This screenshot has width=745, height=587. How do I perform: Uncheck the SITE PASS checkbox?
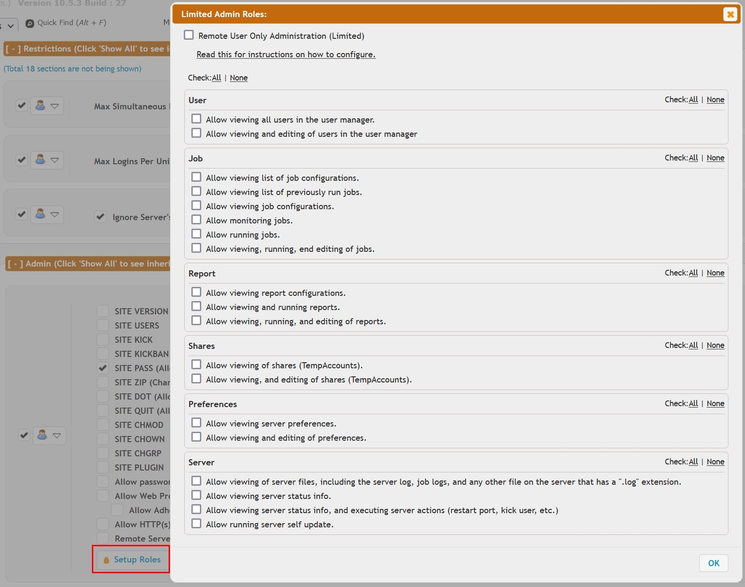(x=103, y=368)
